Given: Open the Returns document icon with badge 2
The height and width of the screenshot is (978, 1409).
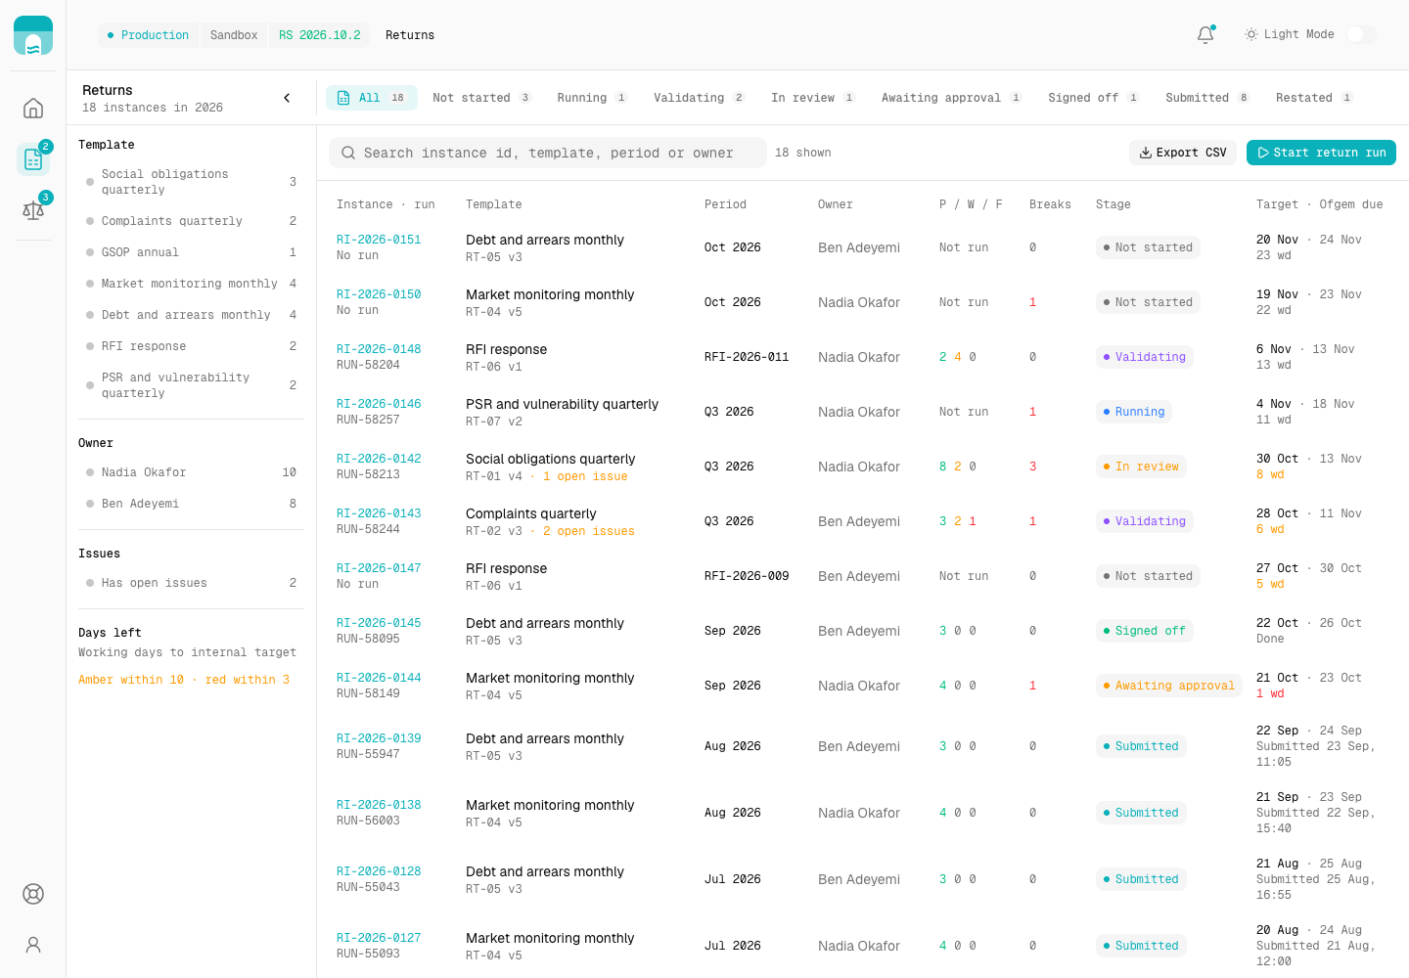Looking at the screenshot, I should point(33,159).
